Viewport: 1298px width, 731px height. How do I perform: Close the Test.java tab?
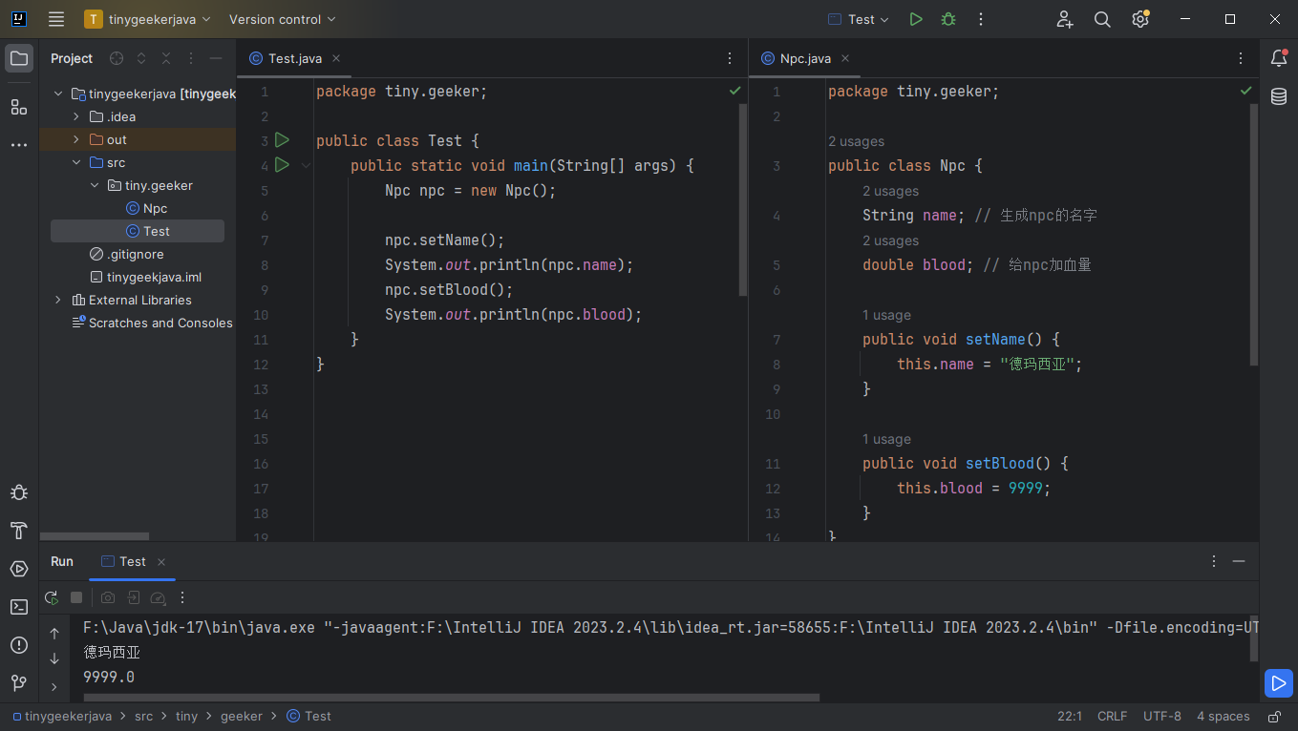pos(336,58)
